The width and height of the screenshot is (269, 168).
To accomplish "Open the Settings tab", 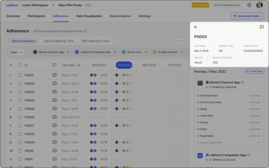I will tap(145, 16).
